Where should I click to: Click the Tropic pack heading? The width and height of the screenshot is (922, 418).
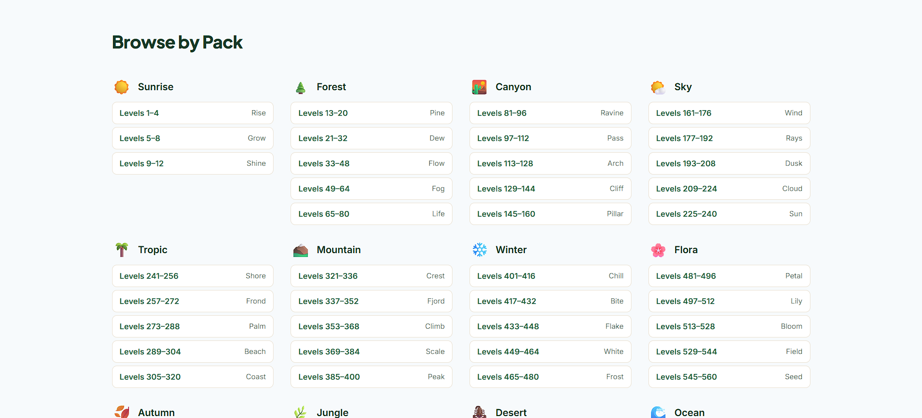(153, 250)
